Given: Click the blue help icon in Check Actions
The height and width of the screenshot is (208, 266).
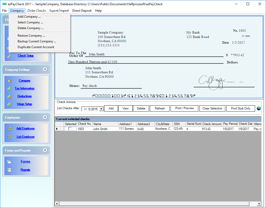Looking at the screenshot, I should pos(258,108).
